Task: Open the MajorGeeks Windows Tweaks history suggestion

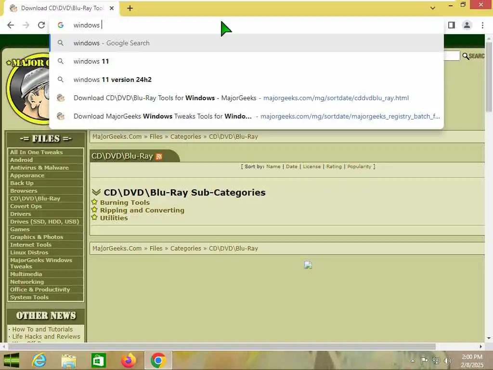Action: (246, 116)
